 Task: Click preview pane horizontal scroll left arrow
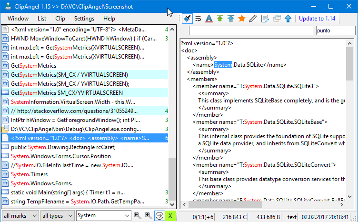(x=184, y=205)
